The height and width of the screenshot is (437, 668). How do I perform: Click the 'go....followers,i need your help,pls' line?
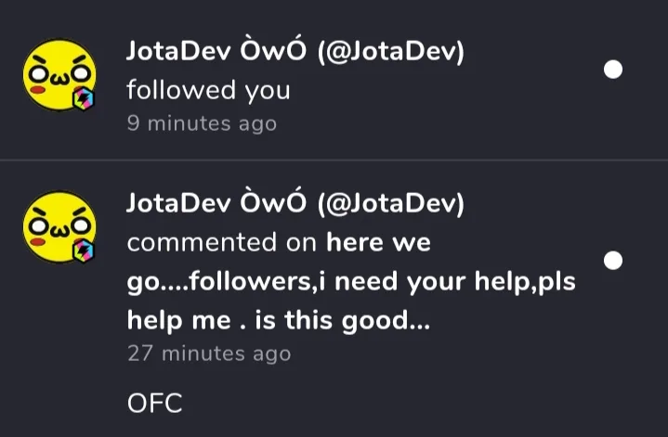point(350,282)
